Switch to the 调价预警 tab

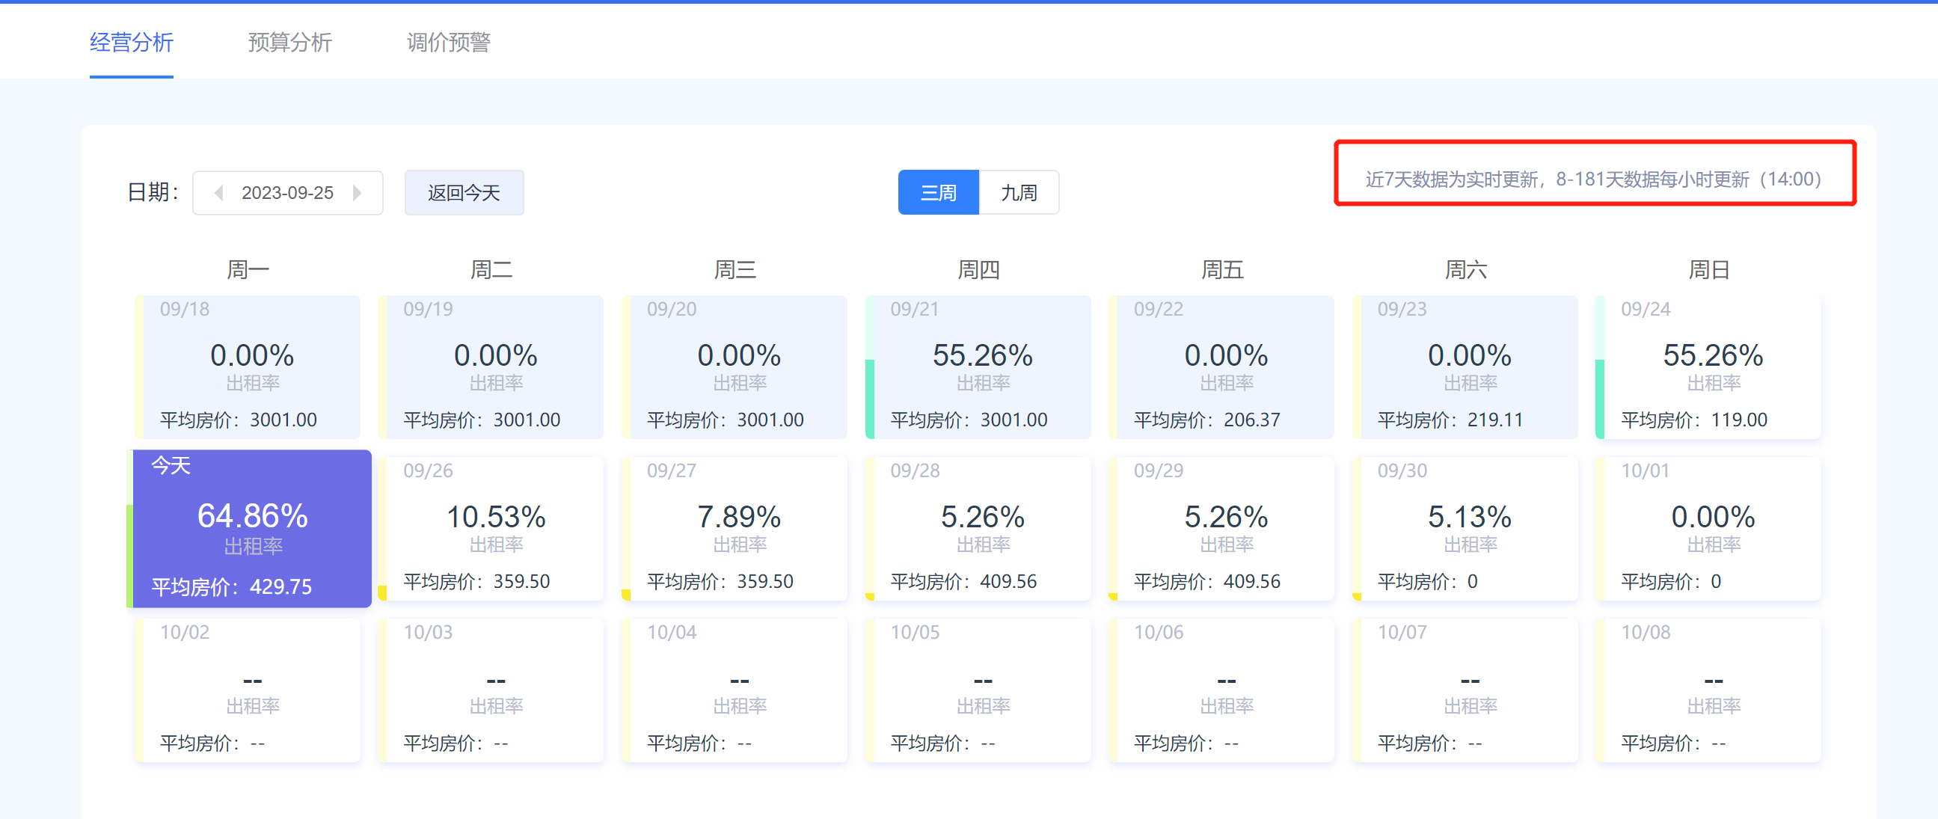pos(448,42)
